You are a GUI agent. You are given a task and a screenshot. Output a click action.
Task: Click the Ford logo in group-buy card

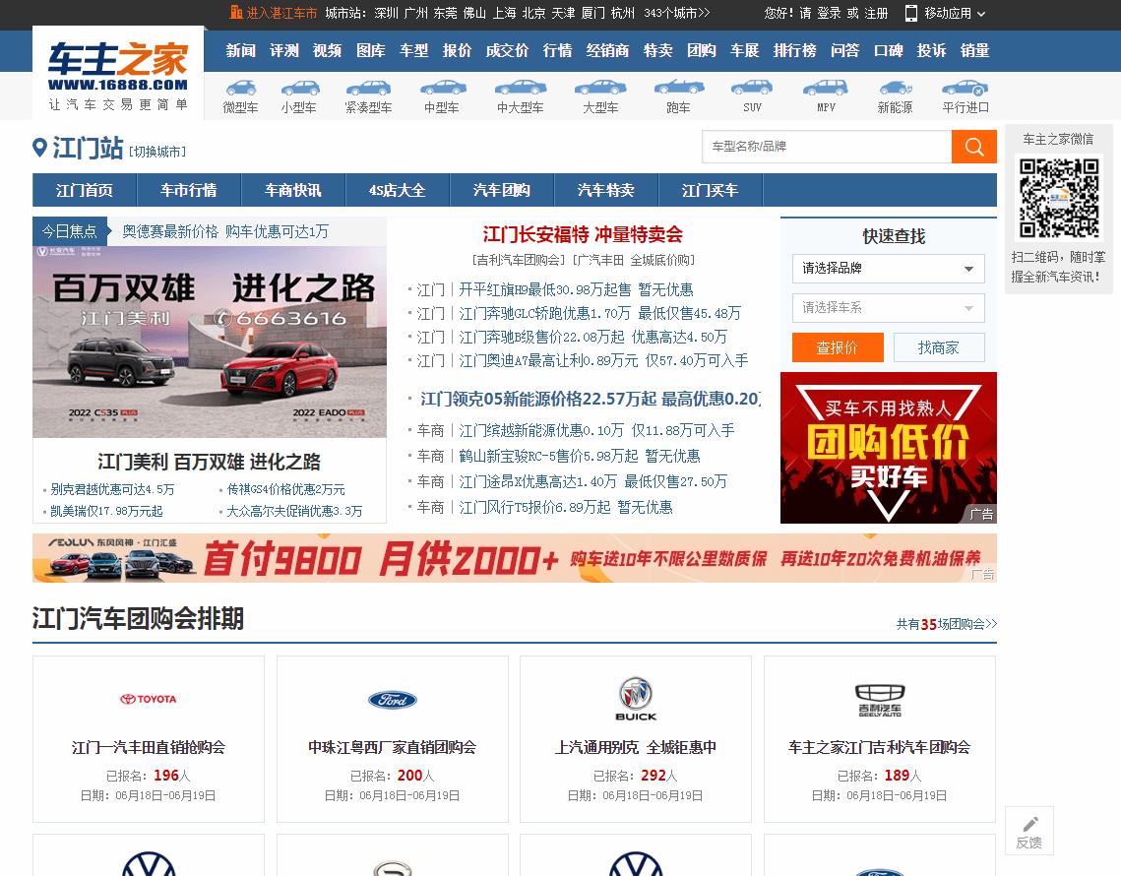tap(393, 700)
